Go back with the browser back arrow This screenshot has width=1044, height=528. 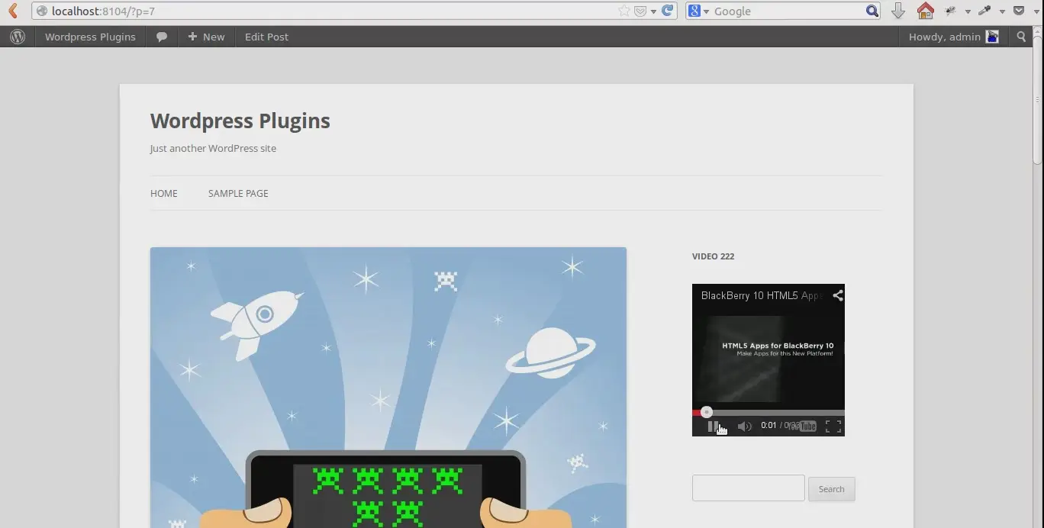(12, 11)
